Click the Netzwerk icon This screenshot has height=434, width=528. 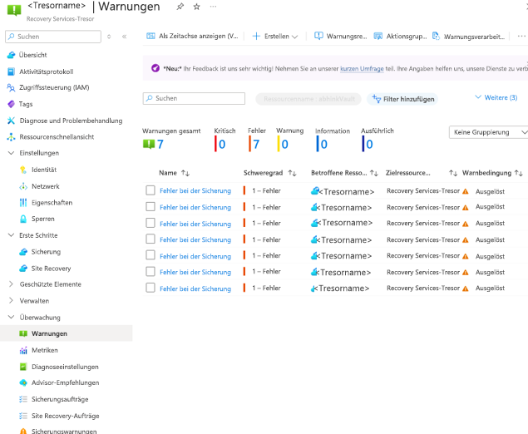pyautogui.click(x=23, y=186)
